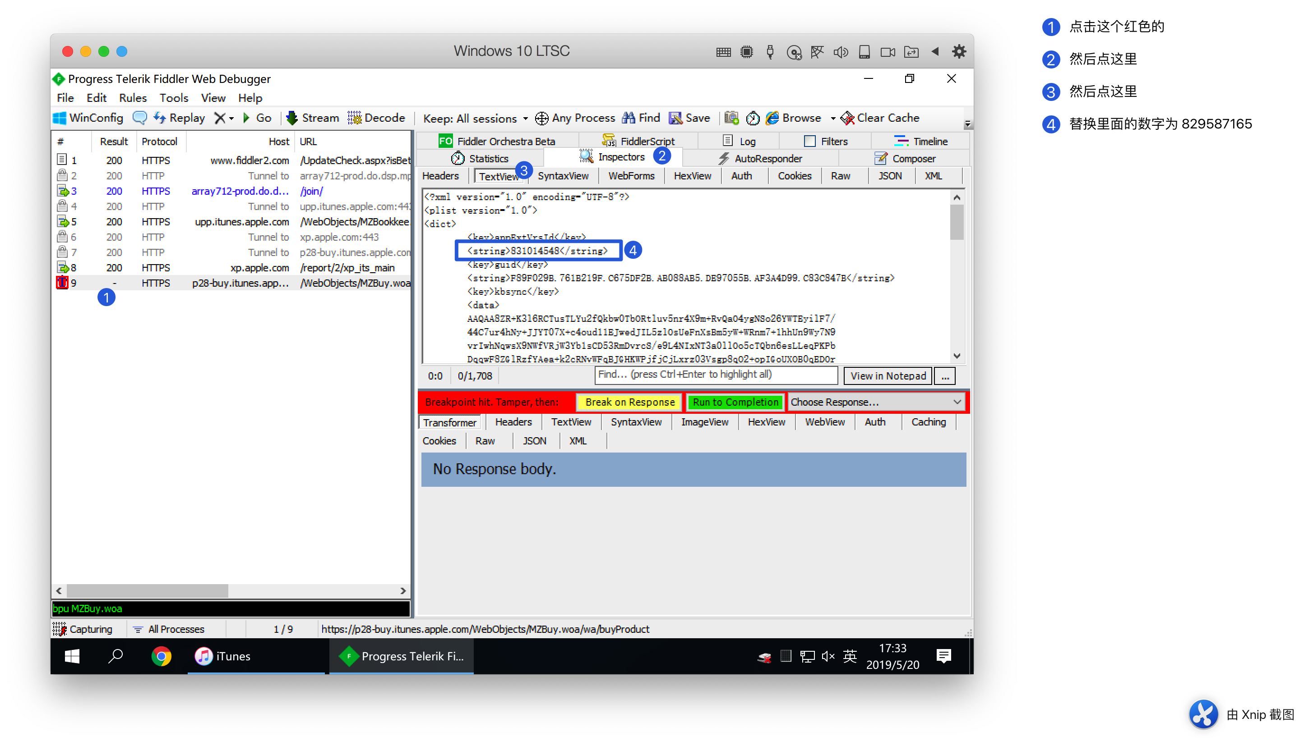Switch to the Filters tab
This screenshot has width=1313, height=741.
point(826,141)
